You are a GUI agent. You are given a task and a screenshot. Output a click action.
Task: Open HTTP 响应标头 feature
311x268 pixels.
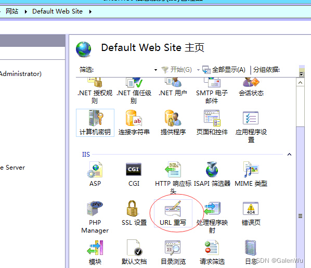173,177
